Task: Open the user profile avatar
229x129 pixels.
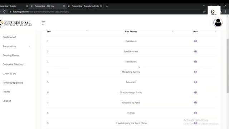Action: pos(218,23)
